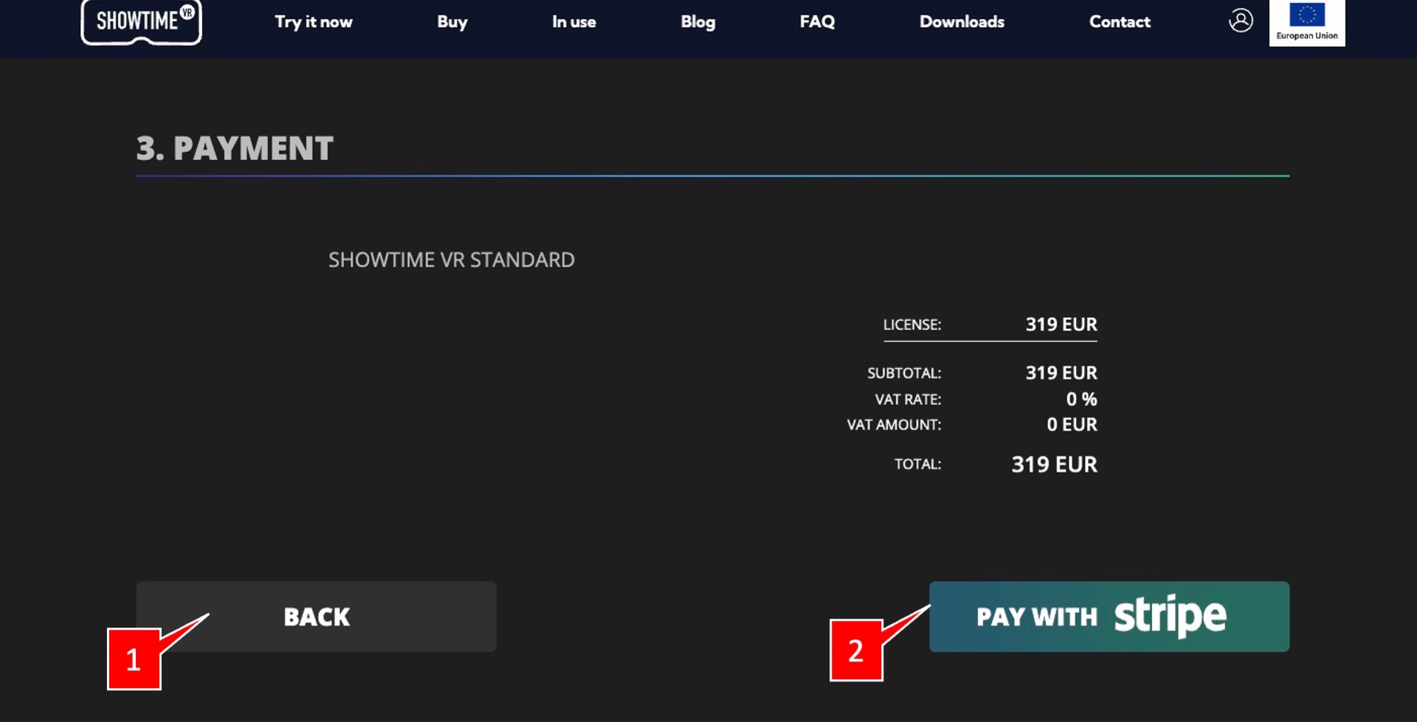Navigate to Downloads
The width and height of the screenshot is (1417, 722).
[x=962, y=22]
